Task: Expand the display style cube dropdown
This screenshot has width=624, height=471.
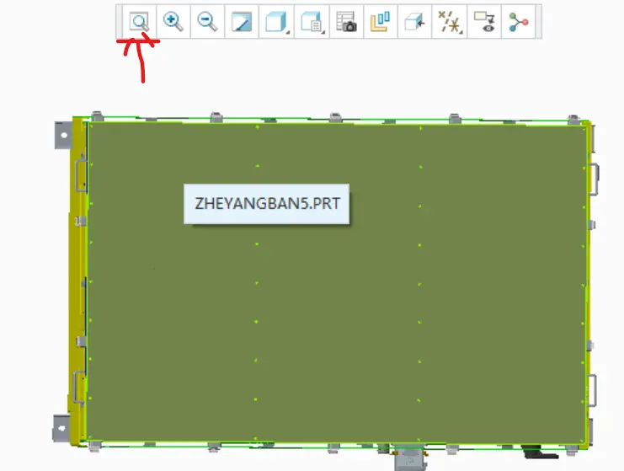Action: pyautogui.click(x=288, y=32)
